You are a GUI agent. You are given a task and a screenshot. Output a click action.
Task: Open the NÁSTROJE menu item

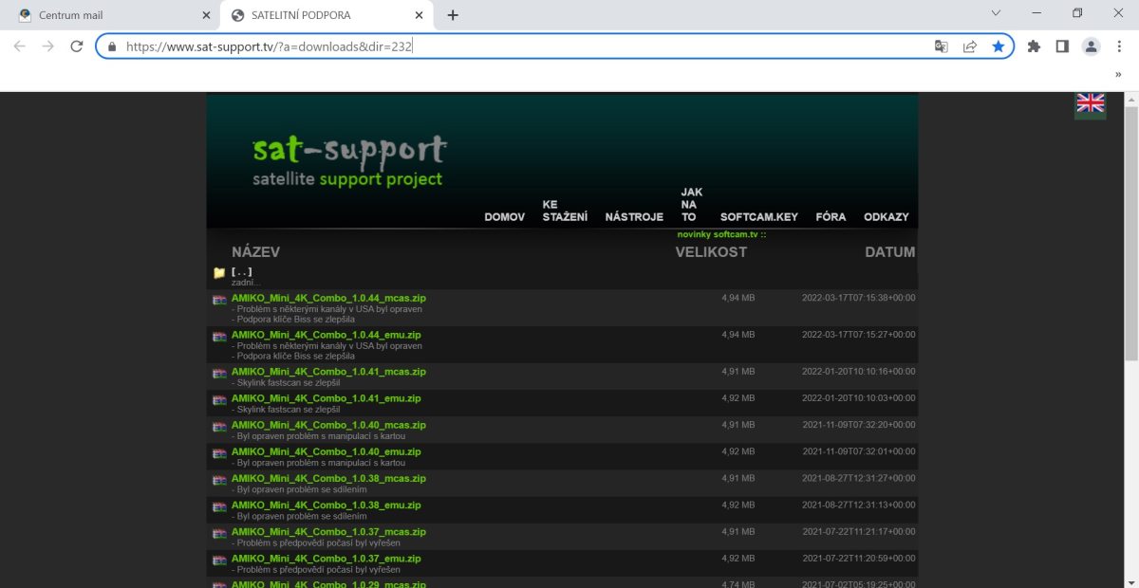634,217
